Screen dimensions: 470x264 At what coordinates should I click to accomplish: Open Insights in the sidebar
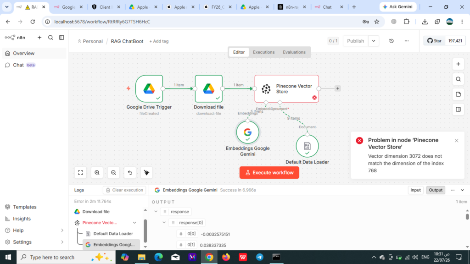tap(34, 219)
